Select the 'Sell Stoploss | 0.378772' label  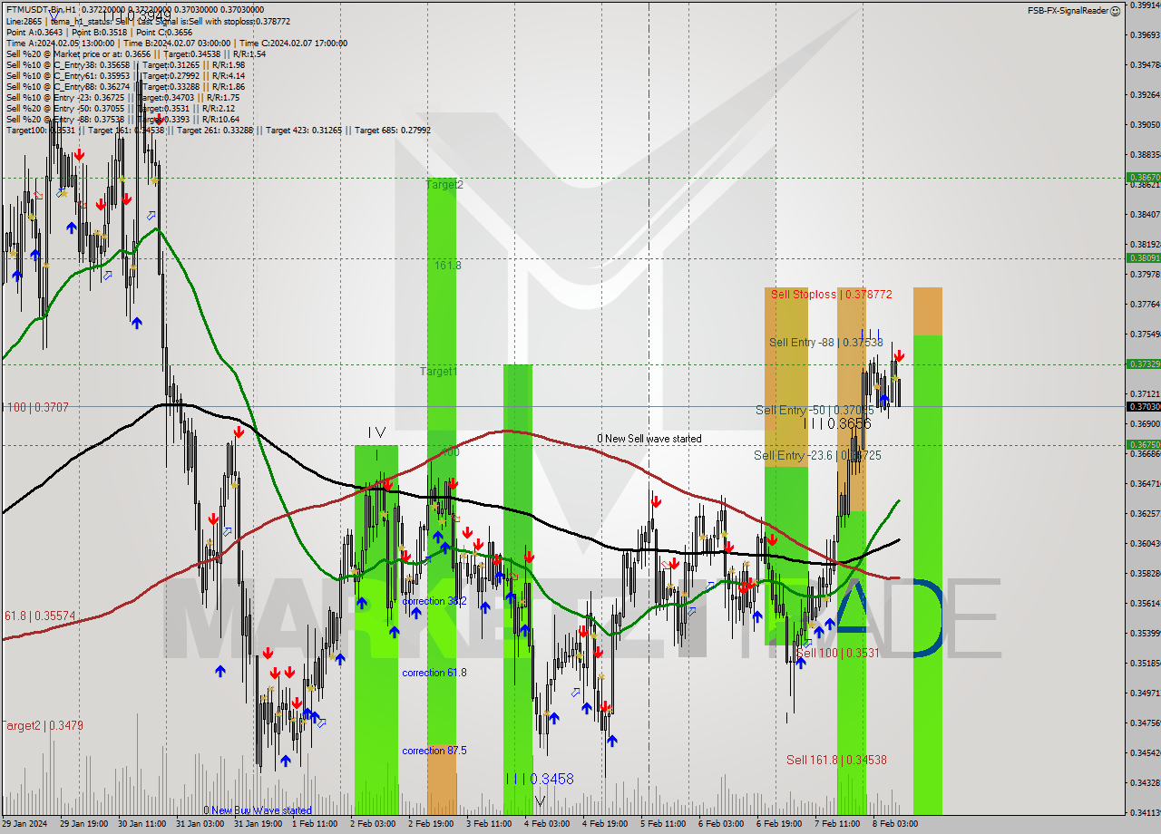[x=832, y=295]
